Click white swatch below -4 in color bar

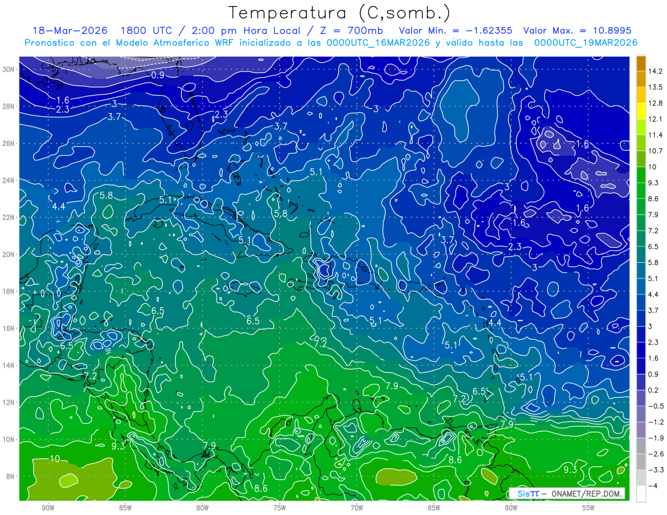coord(641,494)
